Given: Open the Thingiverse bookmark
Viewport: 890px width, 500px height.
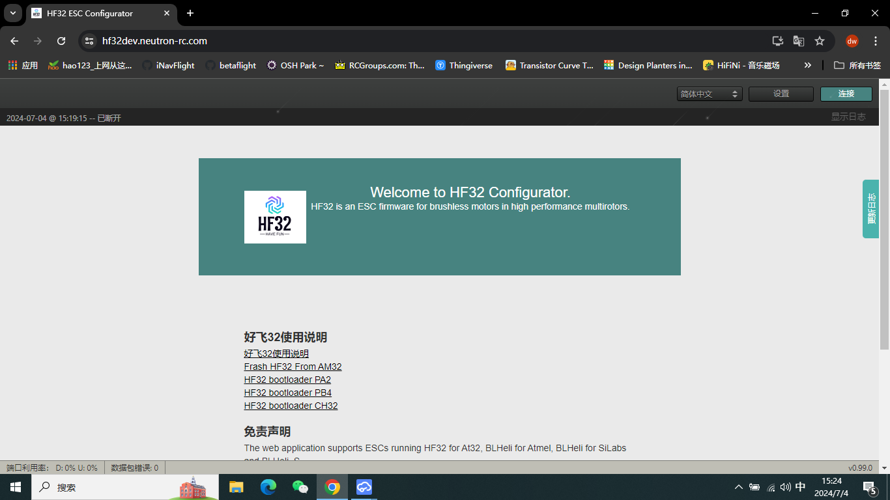Looking at the screenshot, I should 464,65.
